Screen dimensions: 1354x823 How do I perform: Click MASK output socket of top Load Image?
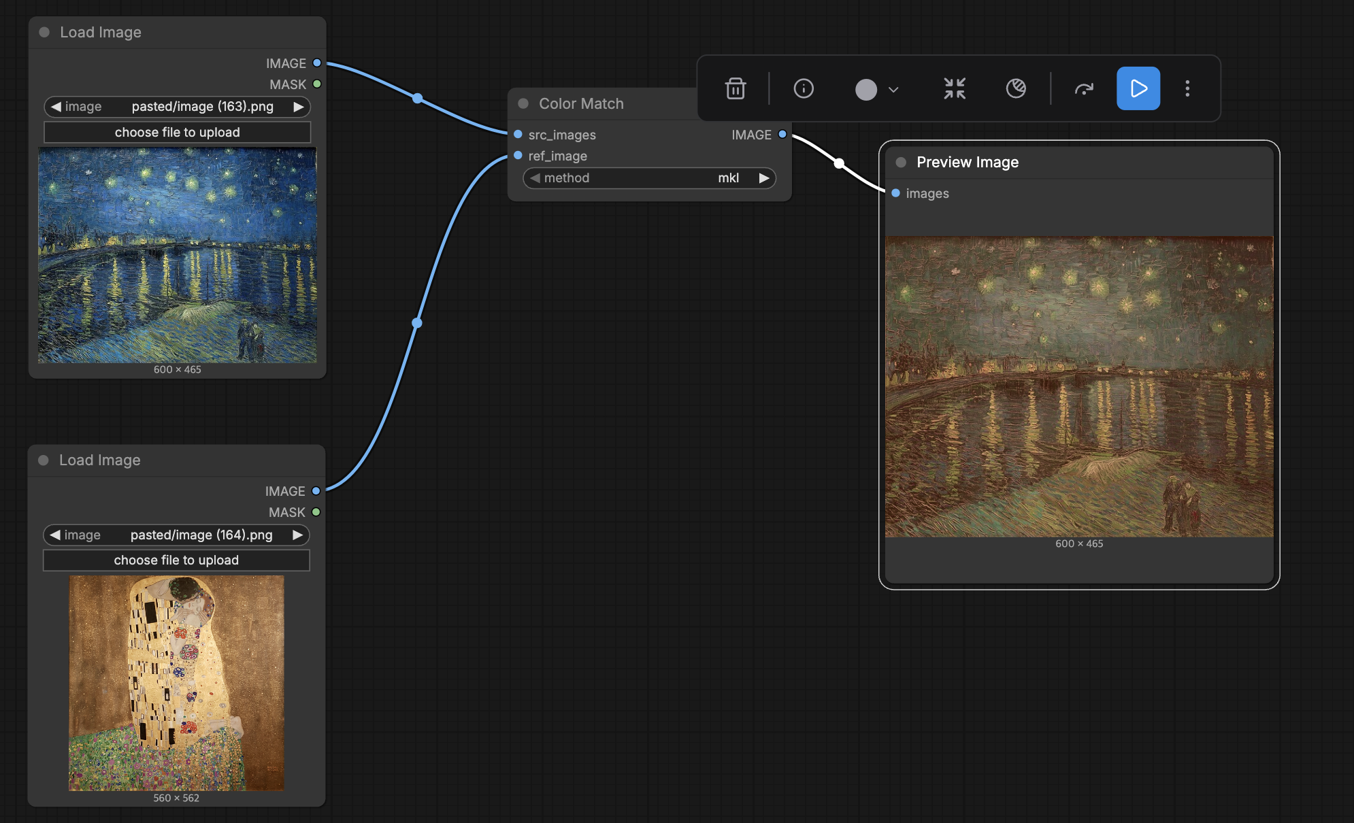[317, 84]
